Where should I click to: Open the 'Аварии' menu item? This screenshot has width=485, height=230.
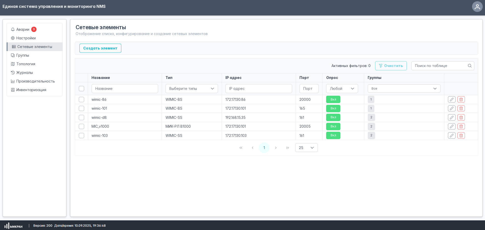[x=23, y=29]
